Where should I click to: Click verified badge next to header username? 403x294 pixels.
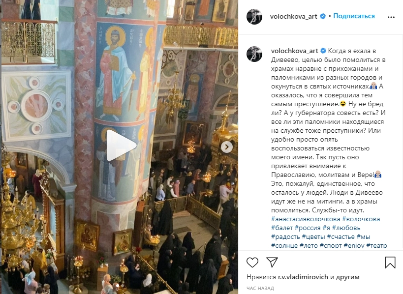point(323,16)
